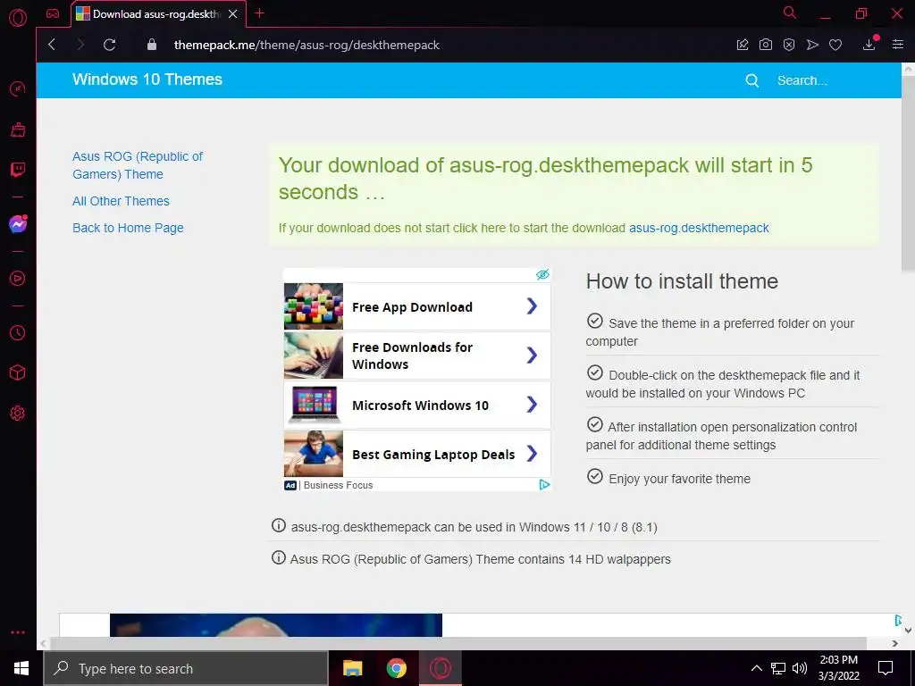
Task: Open Extensions cube icon in sidebar
Action: point(18,372)
